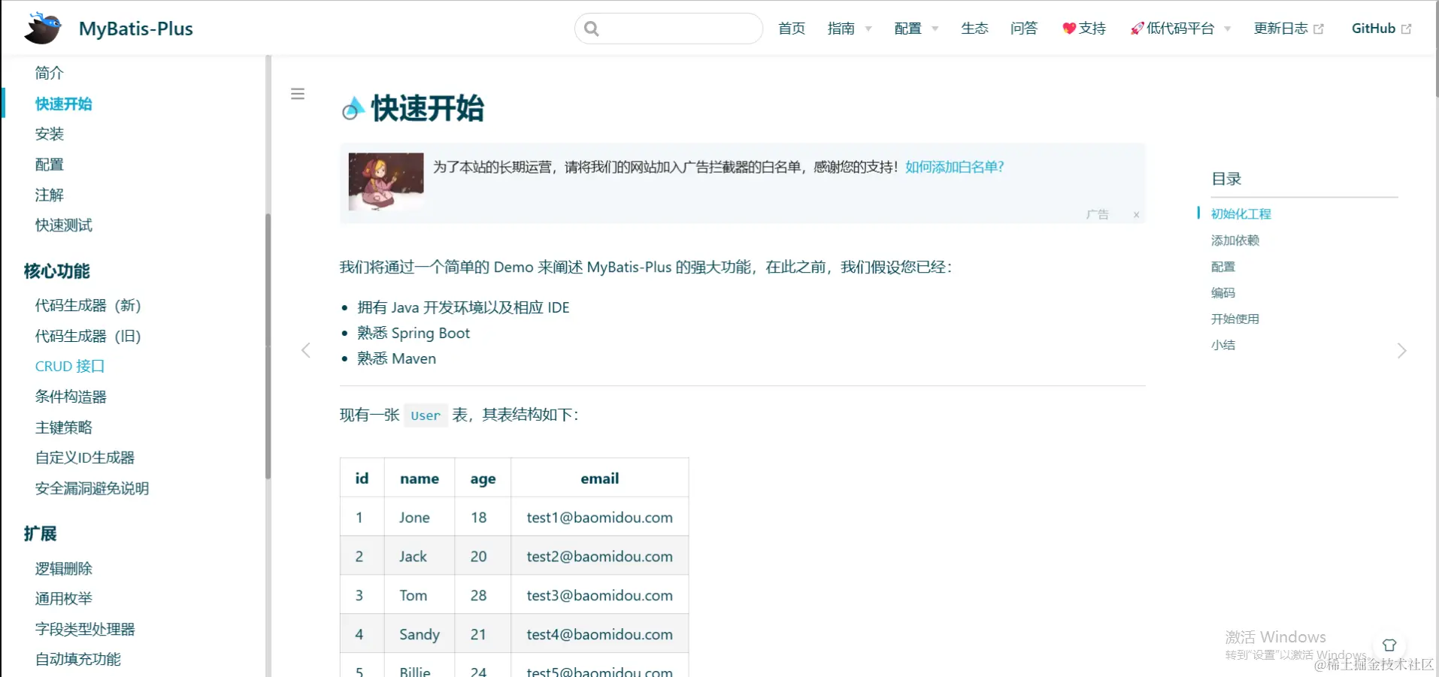Go to next page with right arrow
This screenshot has width=1439, height=677.
[x=1401, y=351]
